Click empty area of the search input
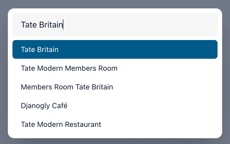Viewport: 230px width, 144px height. pyautogui.click(x=156, y=24)
